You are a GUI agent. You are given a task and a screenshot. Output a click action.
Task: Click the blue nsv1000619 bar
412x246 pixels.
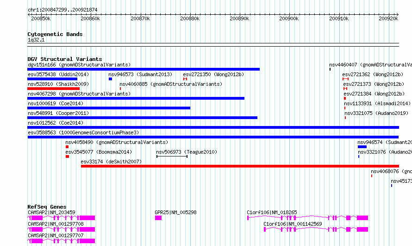(x=109, y=108)
